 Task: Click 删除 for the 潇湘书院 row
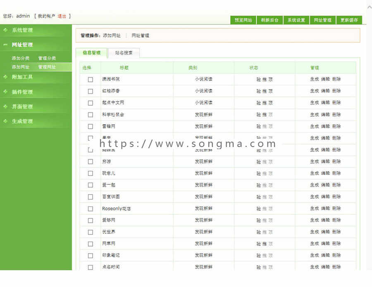click(x=336, y=79)
